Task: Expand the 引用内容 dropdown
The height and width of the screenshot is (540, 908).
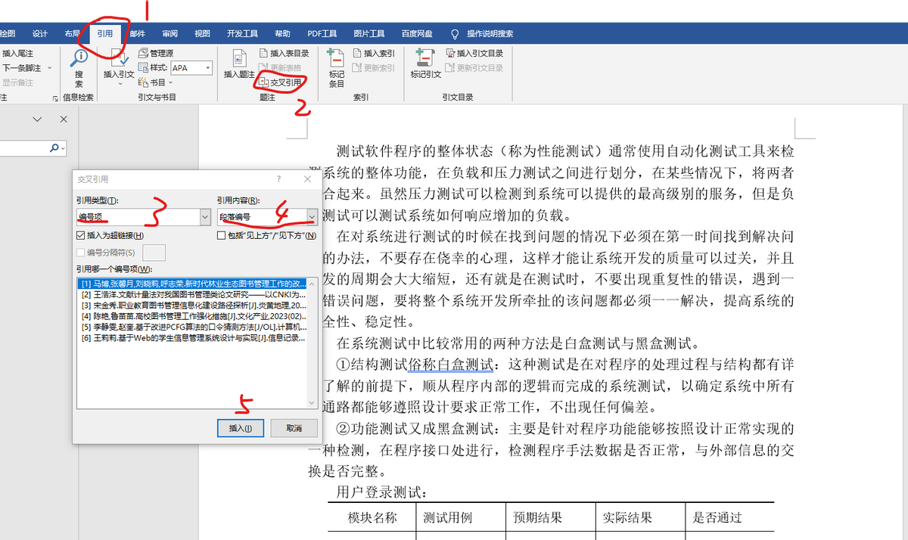Action: point(312,217)
